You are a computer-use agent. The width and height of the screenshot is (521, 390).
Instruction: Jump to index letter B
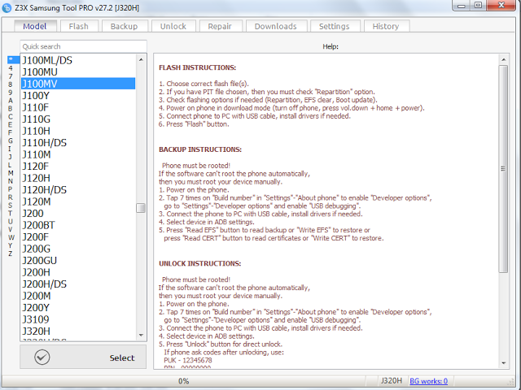(11, 108)
